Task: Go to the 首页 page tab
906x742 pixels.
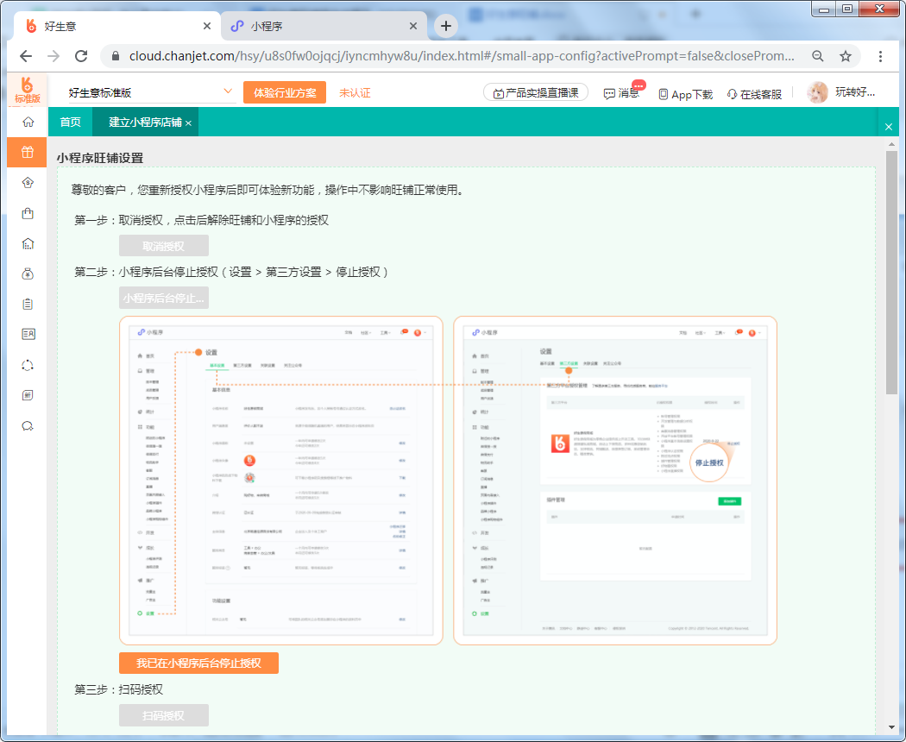Action: pyautogui.click(x=71, y=122)
